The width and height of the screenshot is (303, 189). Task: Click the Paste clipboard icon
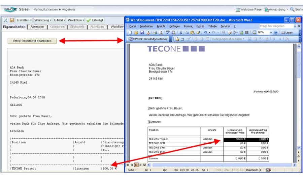pyautogui.click(x=192, y=33)
